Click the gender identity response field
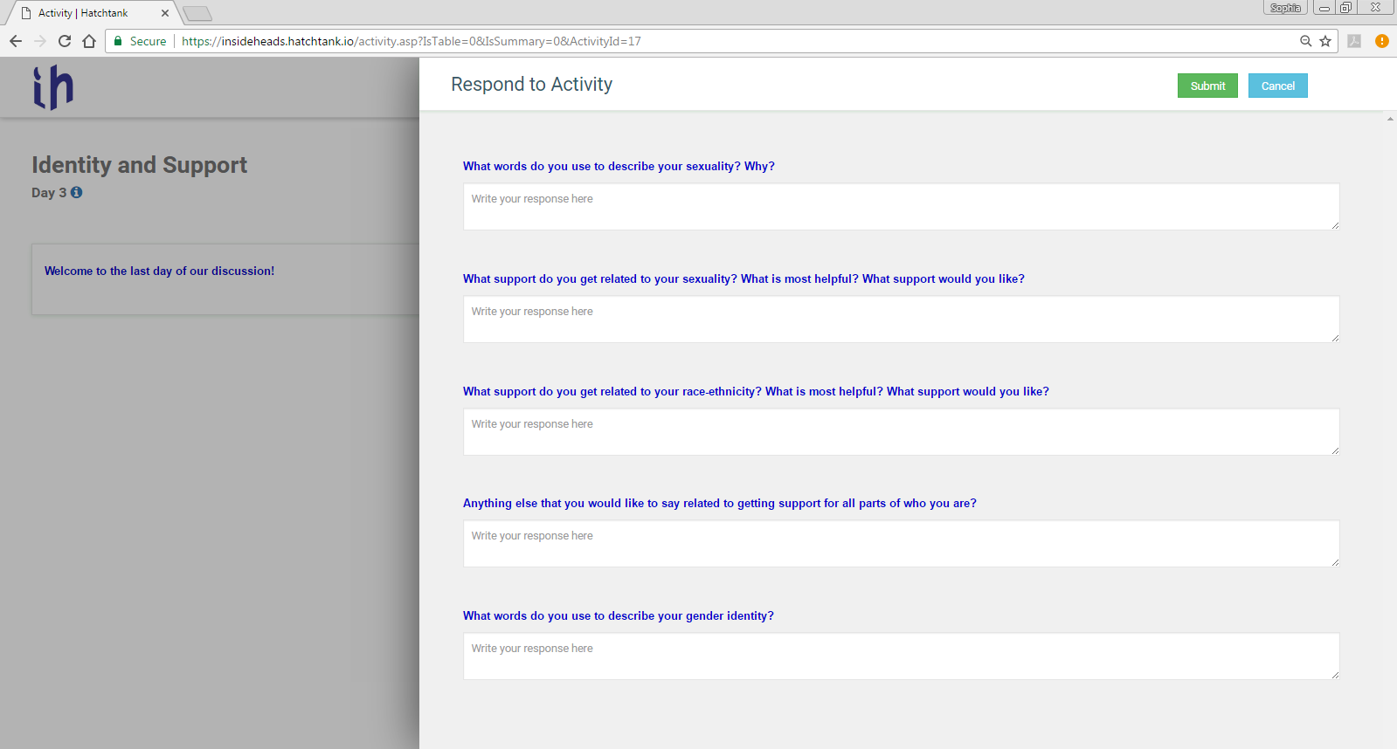 pos(900,656)
